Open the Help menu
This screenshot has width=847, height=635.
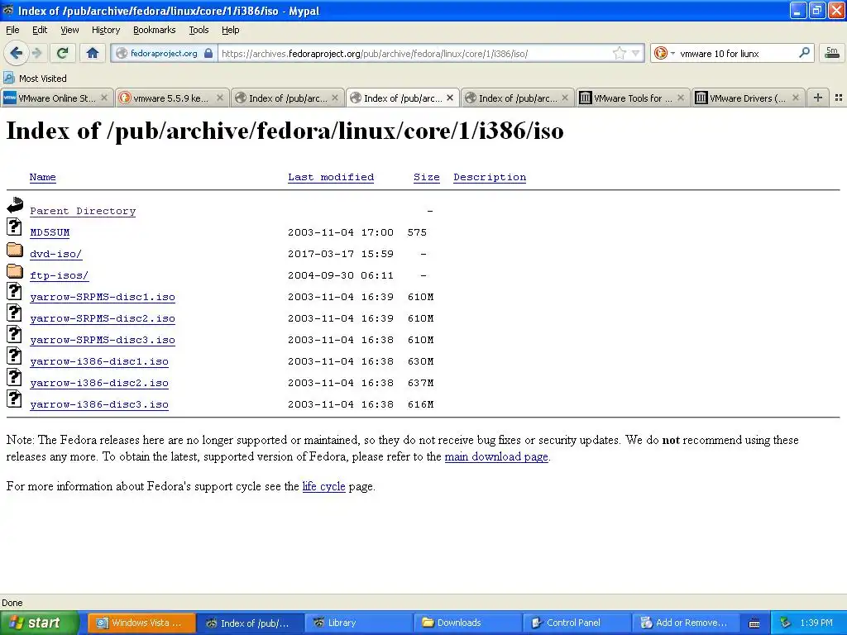[230, 30]
